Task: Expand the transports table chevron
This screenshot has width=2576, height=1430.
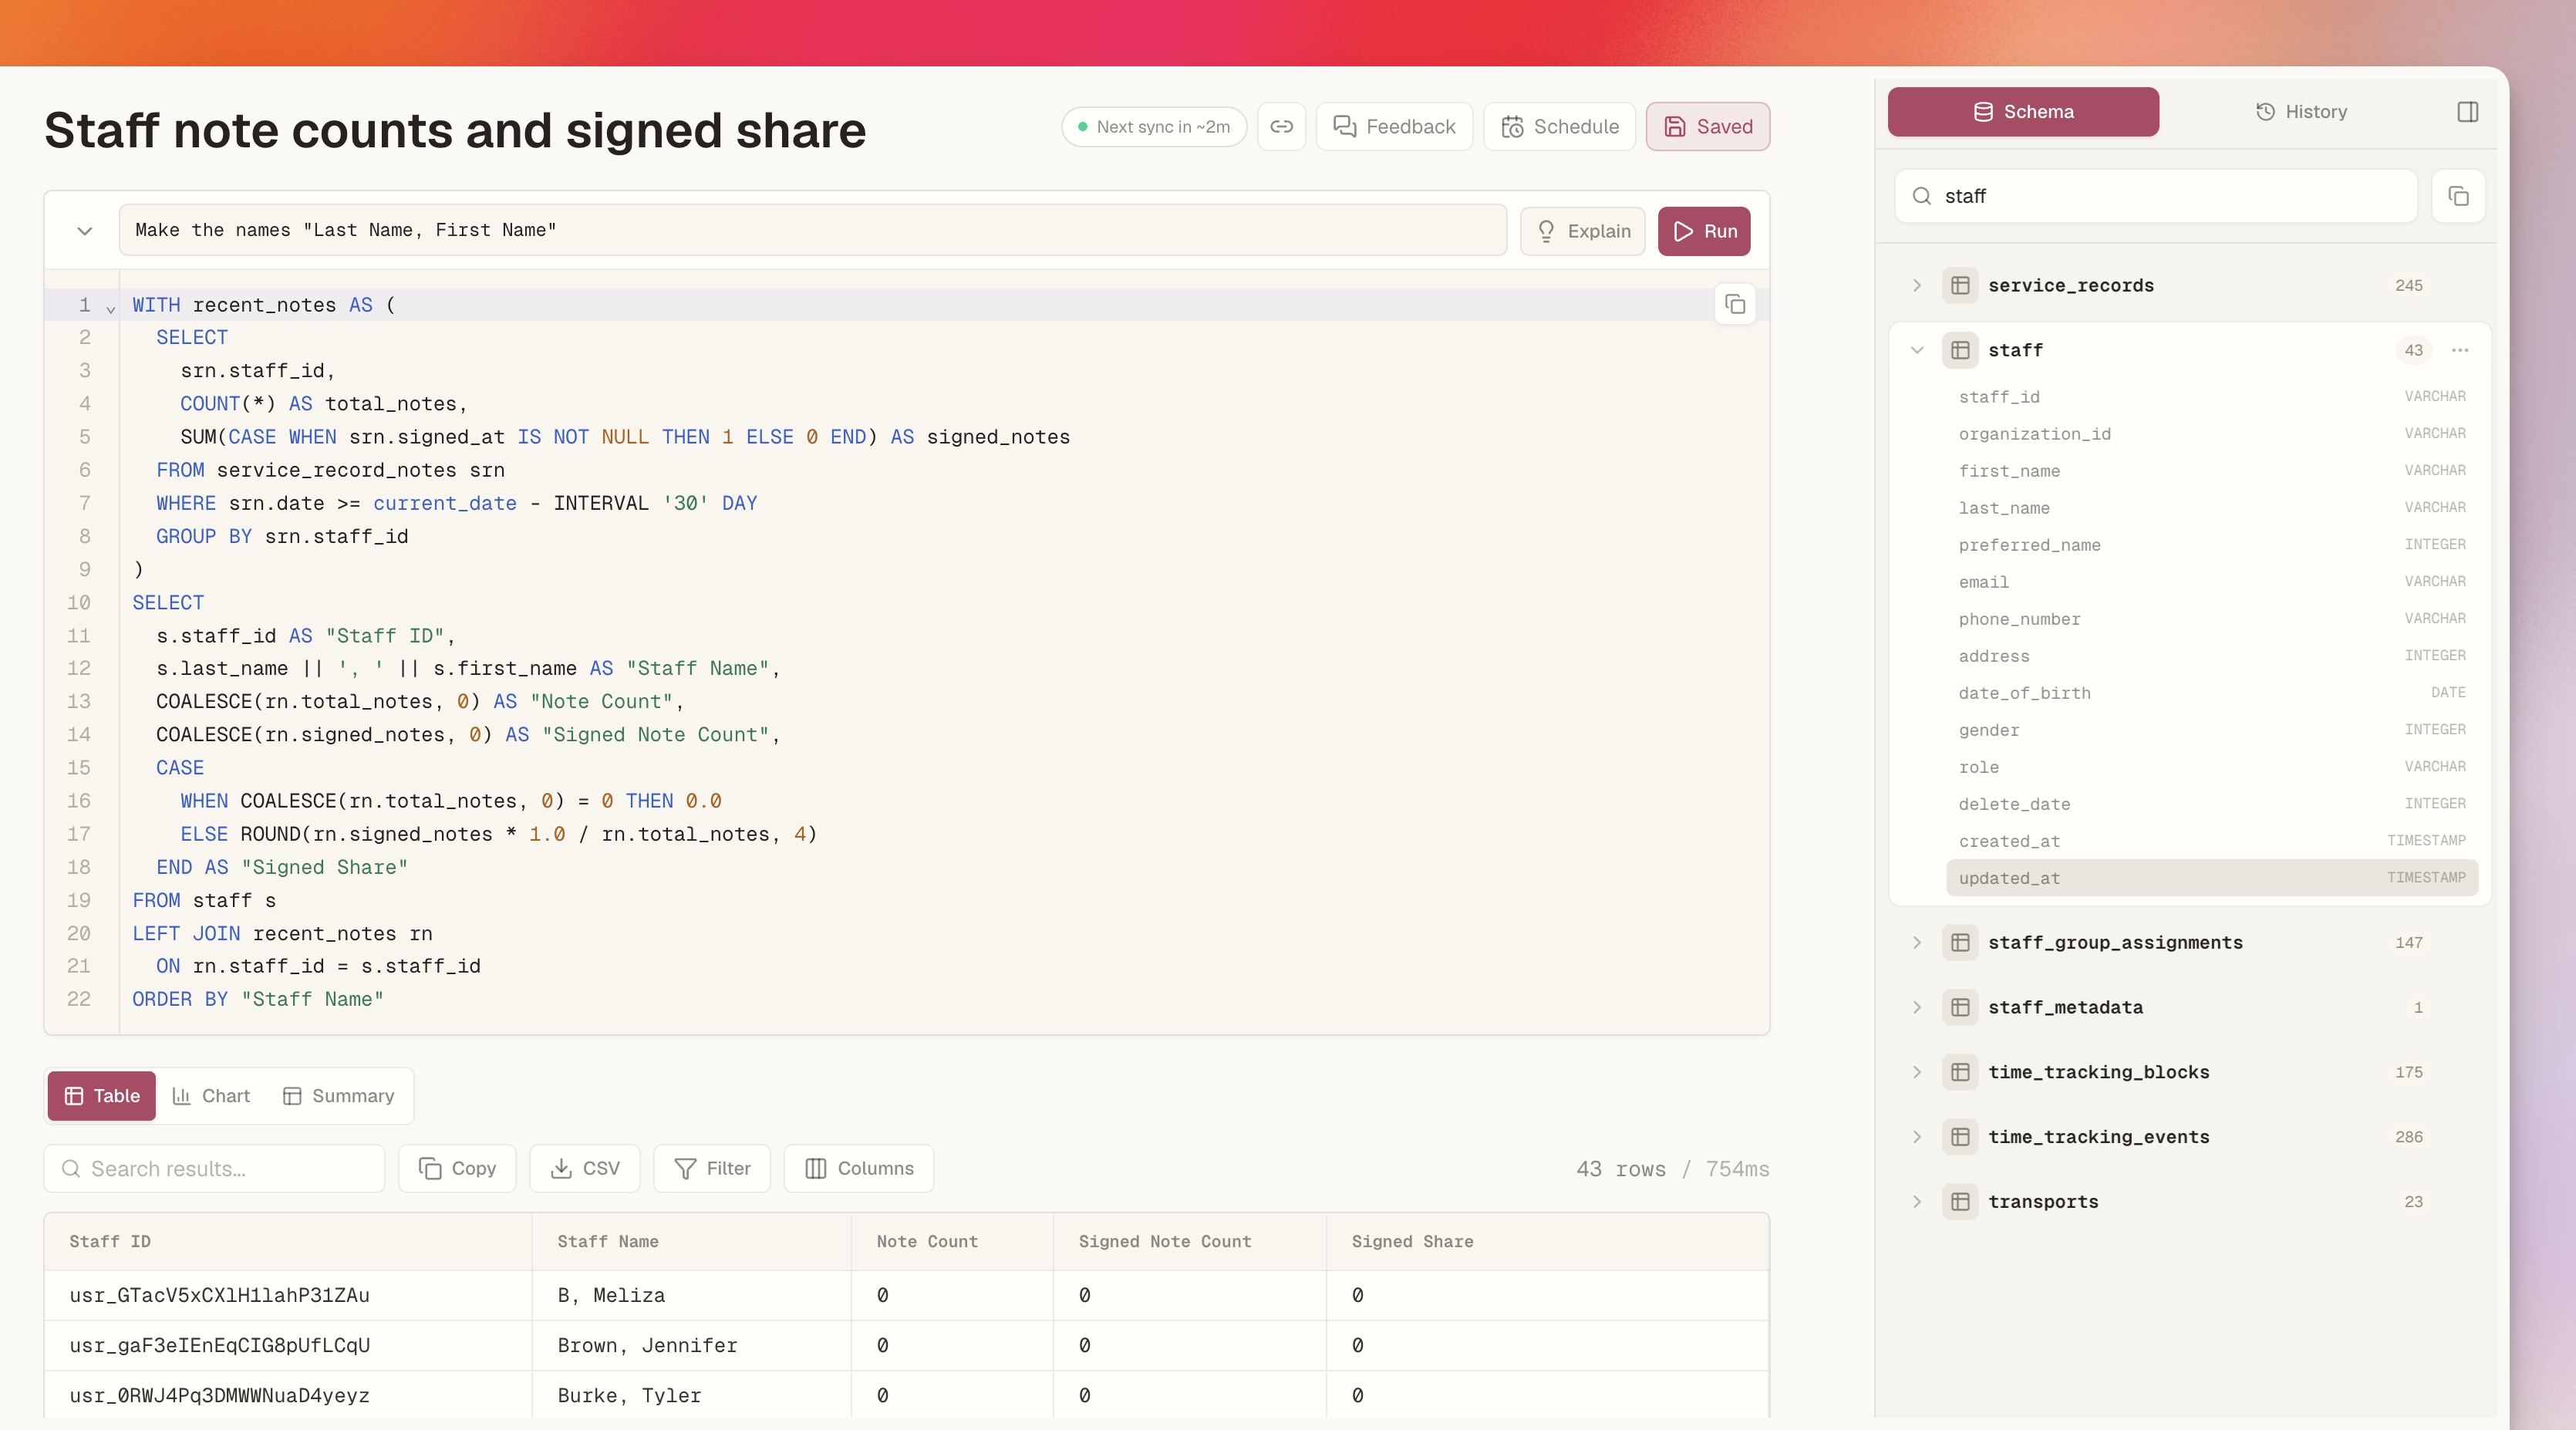Action: 1916,1202
